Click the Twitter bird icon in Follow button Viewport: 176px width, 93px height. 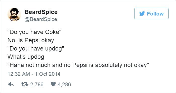(142, 13)
